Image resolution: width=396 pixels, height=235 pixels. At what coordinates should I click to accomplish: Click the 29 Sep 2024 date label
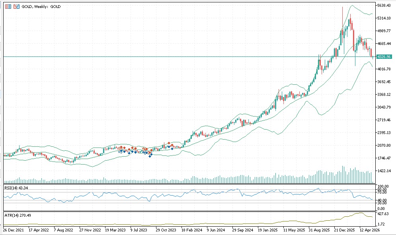(x=242, y=230)
